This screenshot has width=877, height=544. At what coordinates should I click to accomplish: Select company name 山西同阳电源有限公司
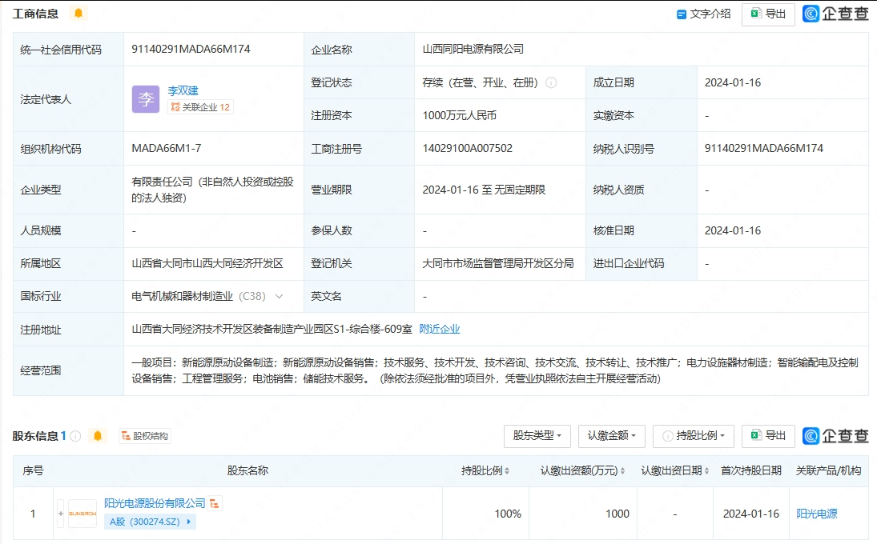click(x=473, y=49)
